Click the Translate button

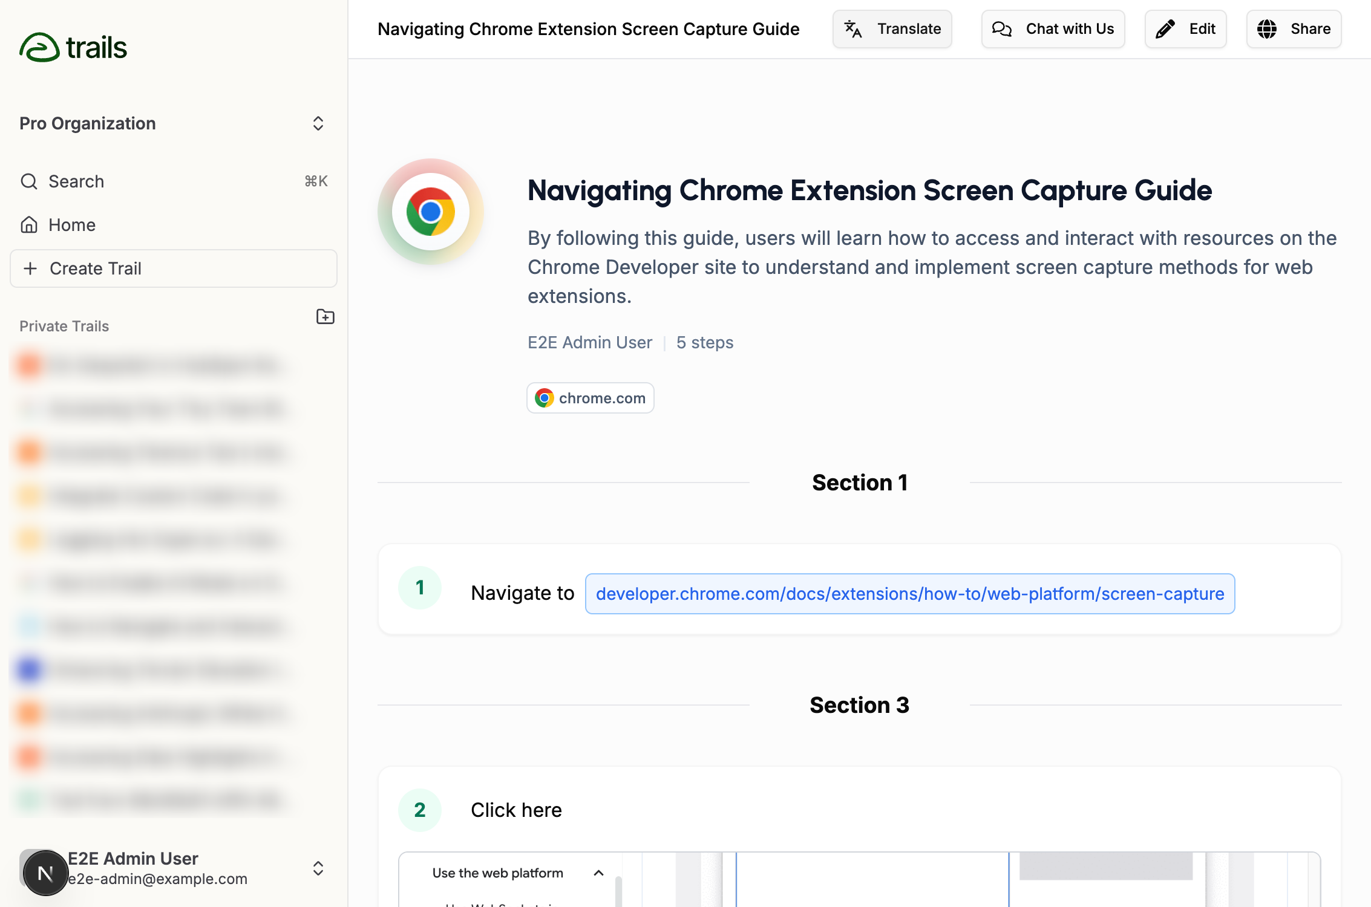coord(892,29)
